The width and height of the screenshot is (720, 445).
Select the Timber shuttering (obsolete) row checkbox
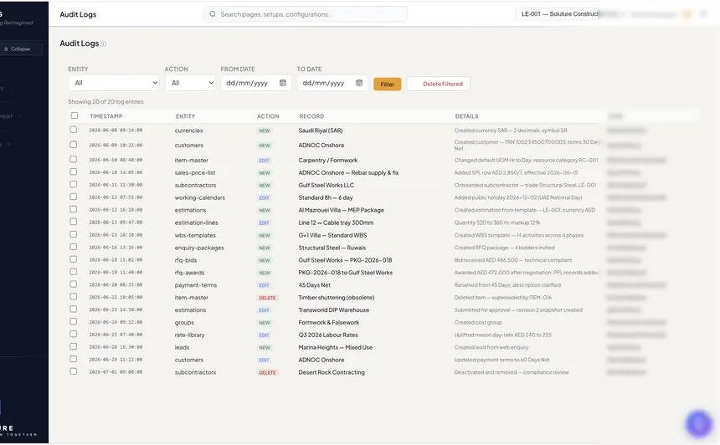pos(74,297)
